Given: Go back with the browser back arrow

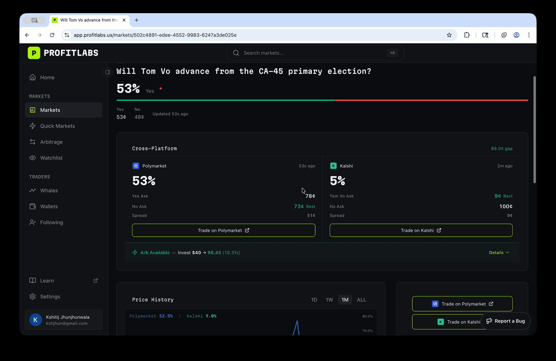Looking at the screenshot, I should [27, 35].
